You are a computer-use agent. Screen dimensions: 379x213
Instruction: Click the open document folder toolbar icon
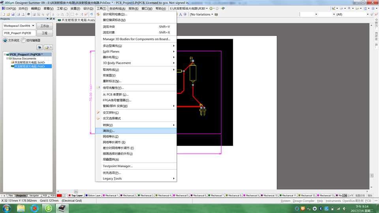tap(8, 14)
